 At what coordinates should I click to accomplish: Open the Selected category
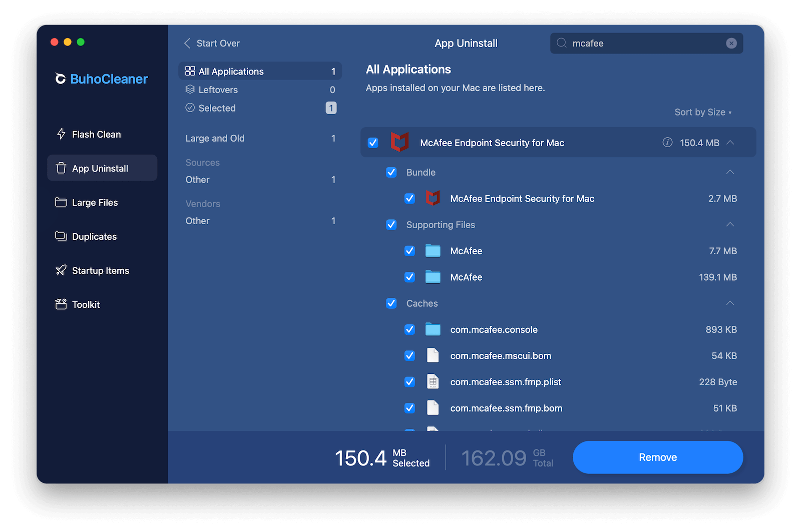[260, 108]
